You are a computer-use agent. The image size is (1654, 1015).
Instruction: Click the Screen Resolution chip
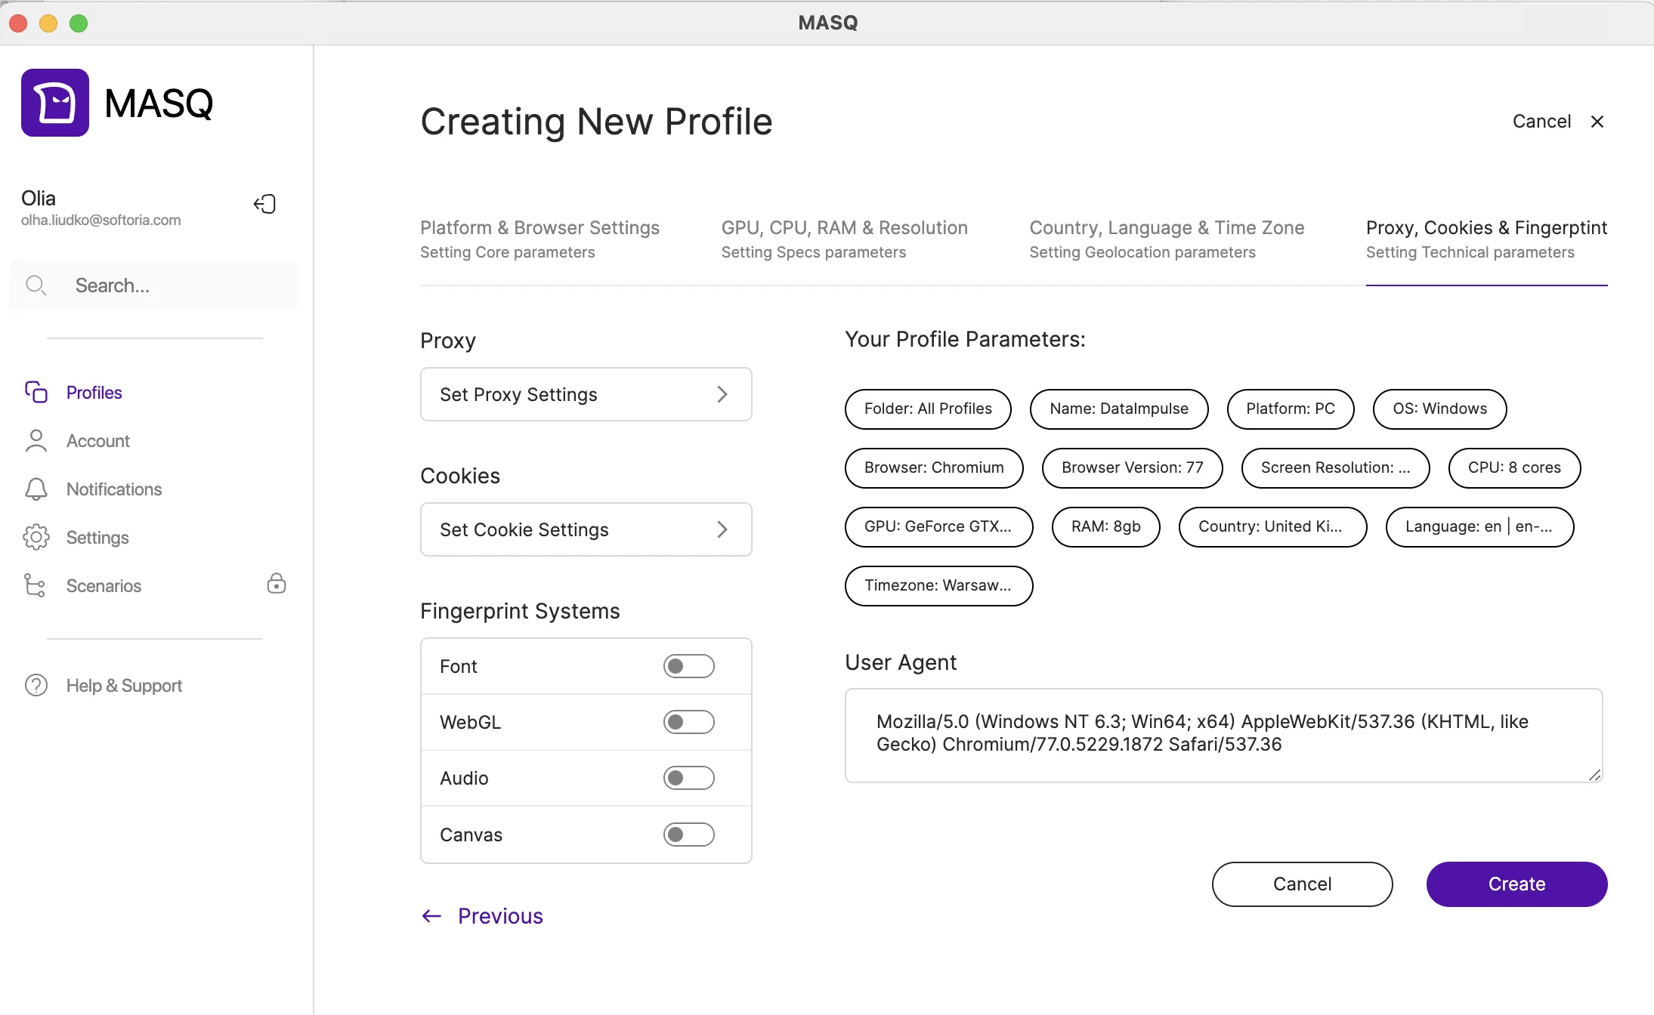pos(1335,467)
